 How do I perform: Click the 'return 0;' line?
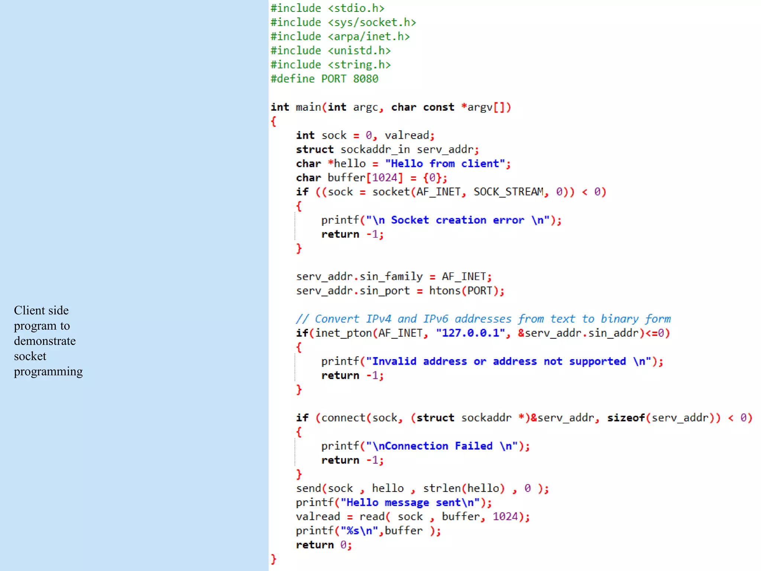[x=324, y=545]
